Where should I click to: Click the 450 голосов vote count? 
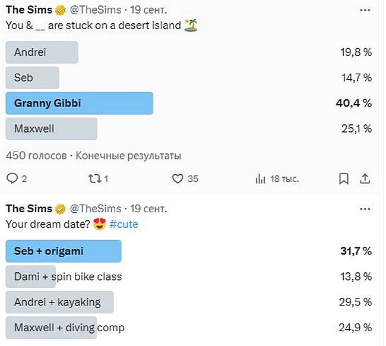point(36,156)
